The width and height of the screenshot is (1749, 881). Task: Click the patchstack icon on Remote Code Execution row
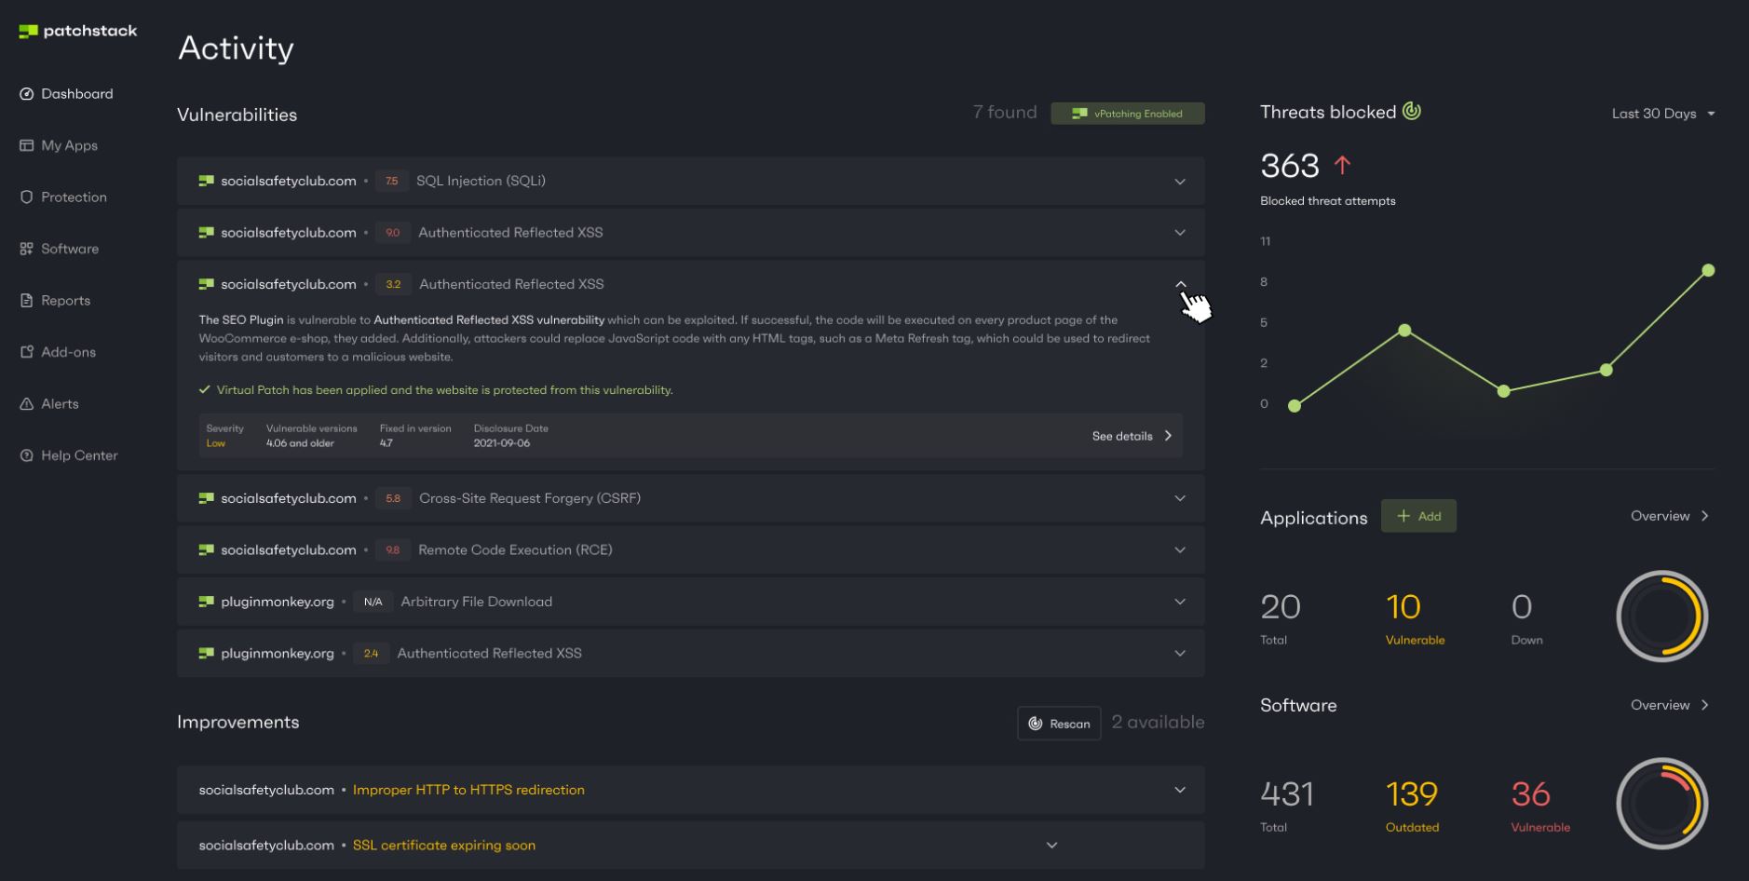[206, 549]
